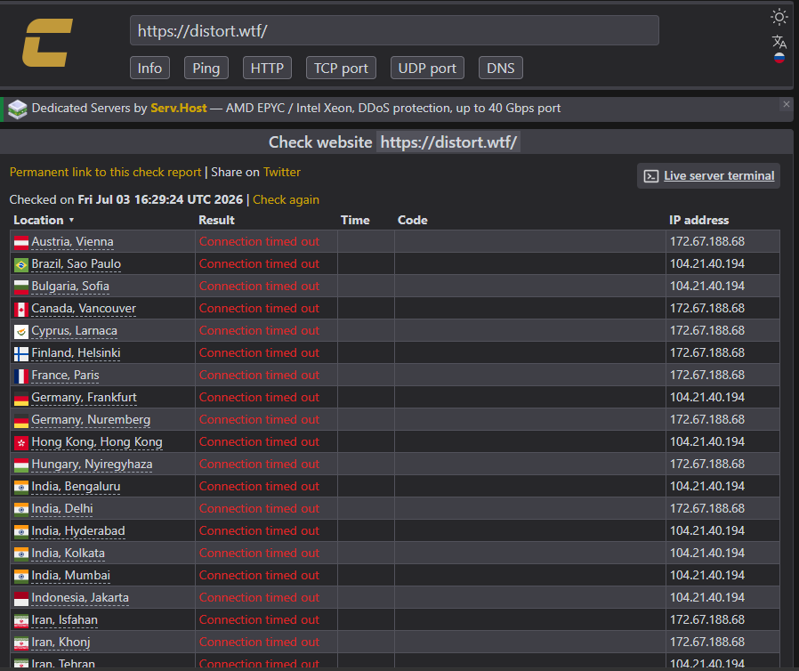Click the flag beside India, Delhi
Viewport: 799px width, 671px height.
click(20, 510)
